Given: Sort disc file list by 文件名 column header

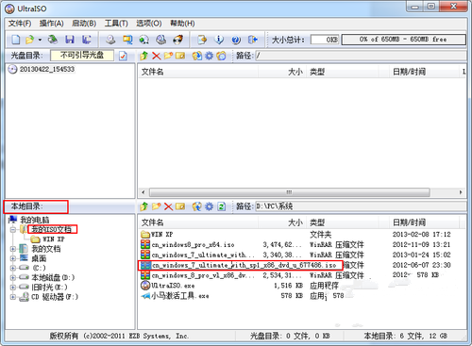Looking at the screenshot, I should tap(198, 72).
